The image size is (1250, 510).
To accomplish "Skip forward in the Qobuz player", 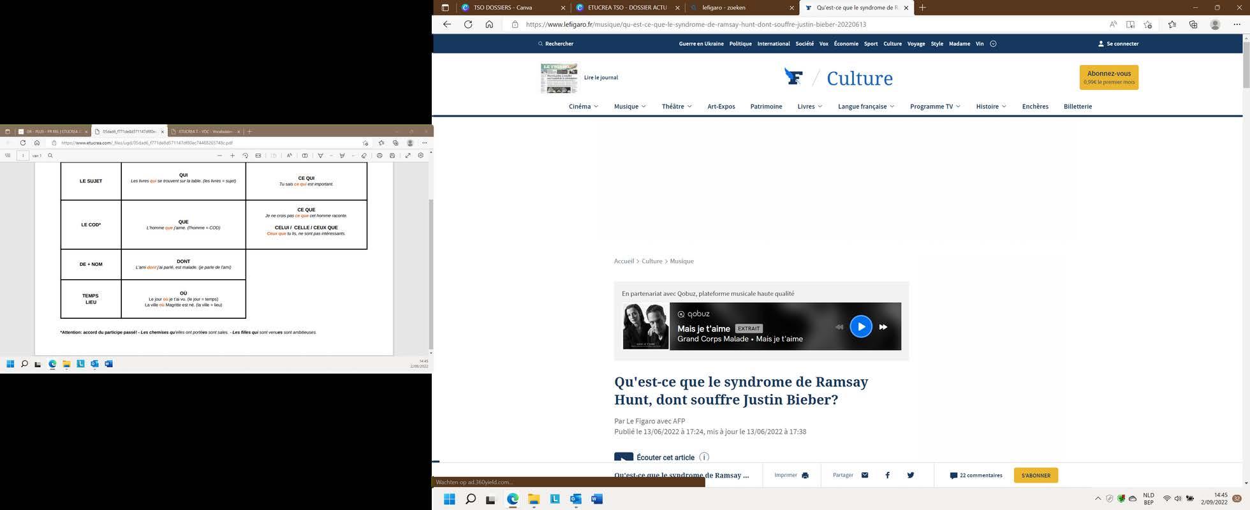I will coord(883,327).
